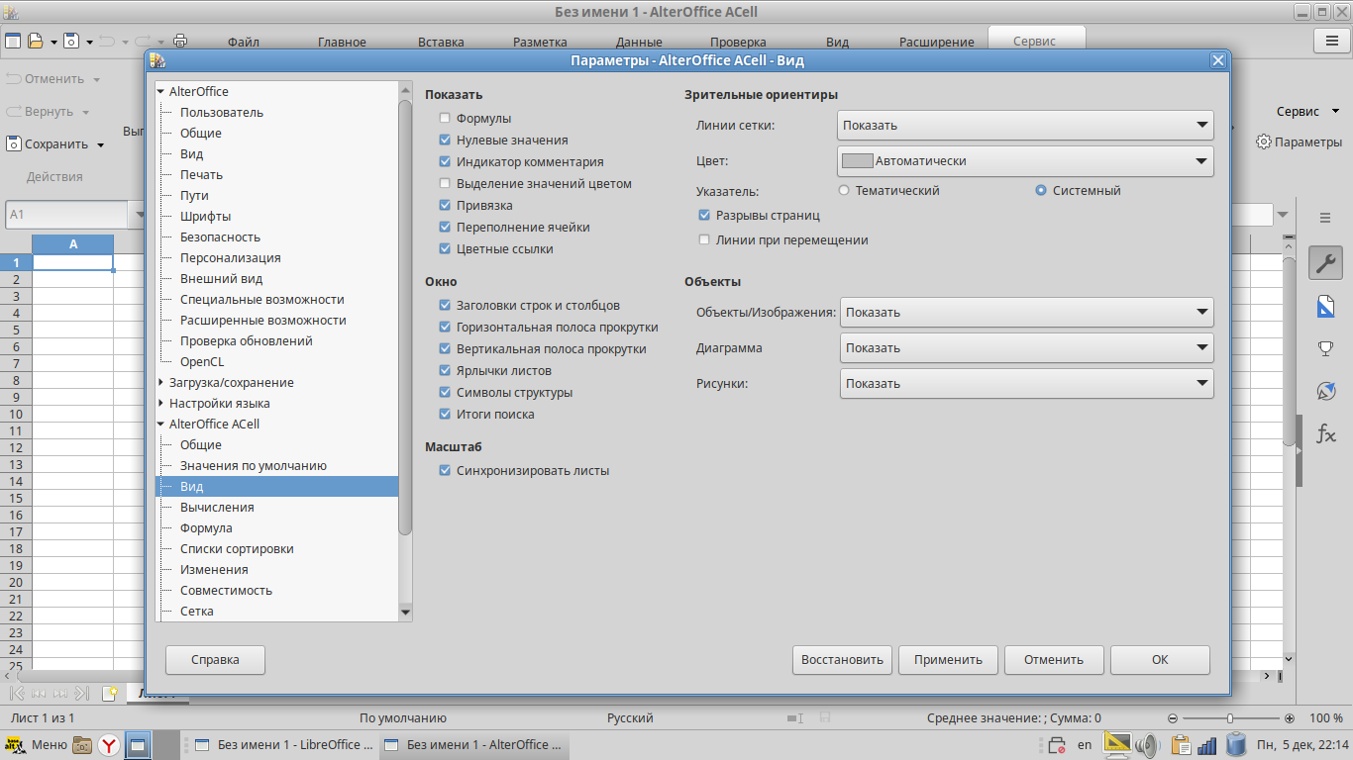Toggle Индикатор комментария checkbox
Image resolution: width=1353 pixels, height=760 pixels.
445,161
